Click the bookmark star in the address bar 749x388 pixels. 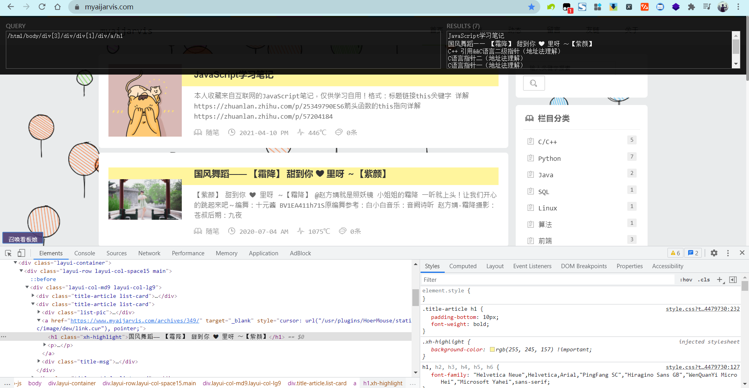click(532, 7)
